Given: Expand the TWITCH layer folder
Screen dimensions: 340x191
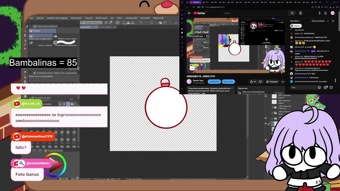Looking at the screenshot, I should 272,107.
